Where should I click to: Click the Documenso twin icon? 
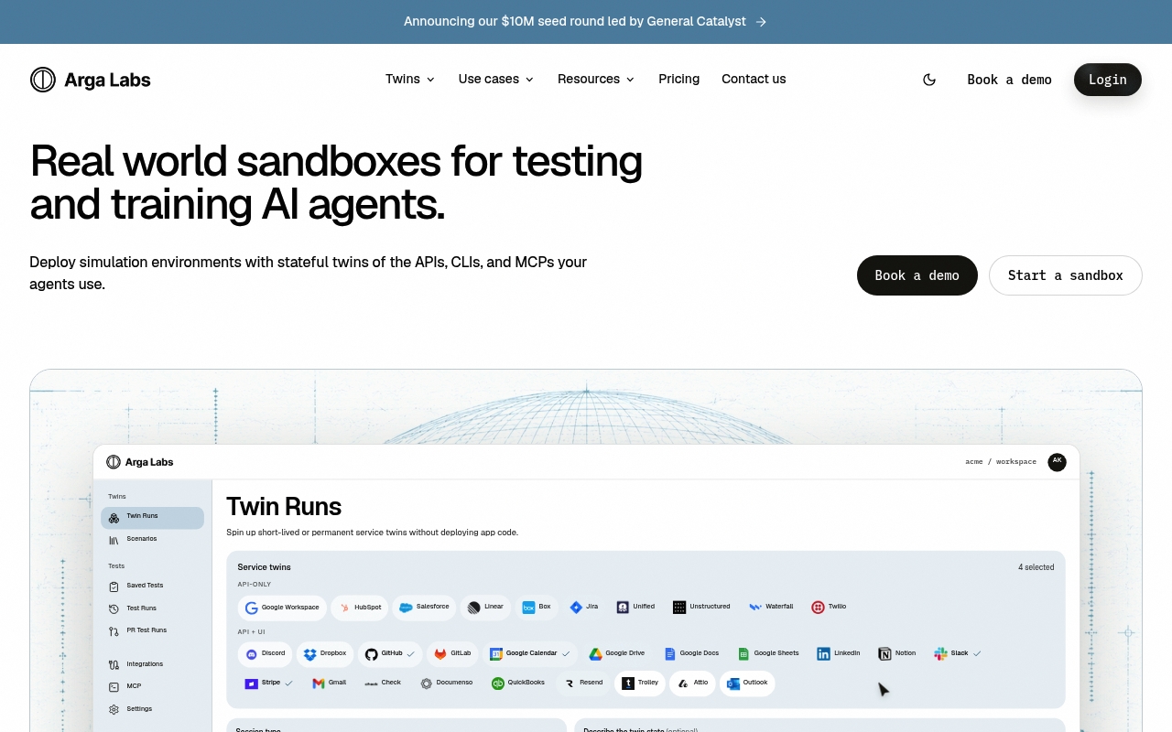click(x=426, y=684)
